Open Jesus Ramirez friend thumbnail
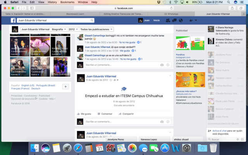Screen dimensions: 248x155 click(20, 46)
